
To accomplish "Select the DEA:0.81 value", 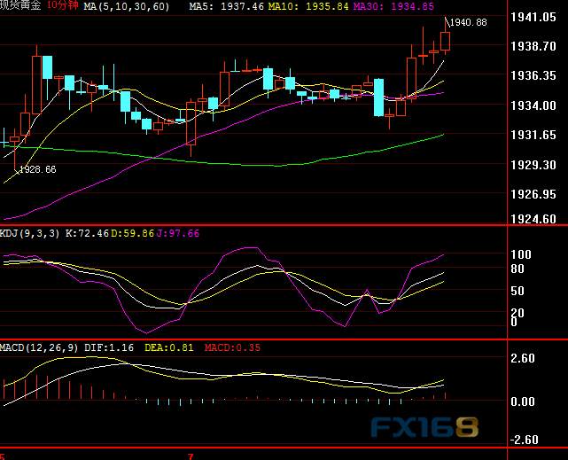I will (x=169, y=347).
